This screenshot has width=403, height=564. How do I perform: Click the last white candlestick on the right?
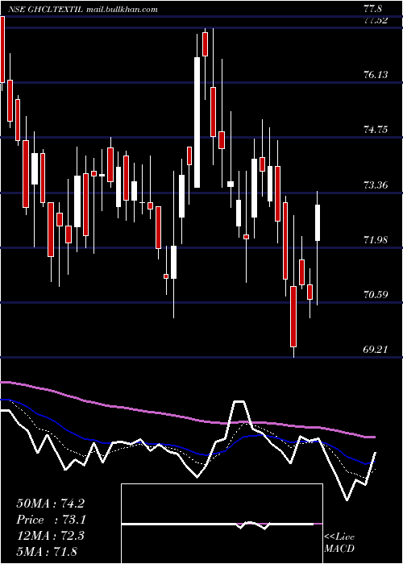[x=318, y=222]
